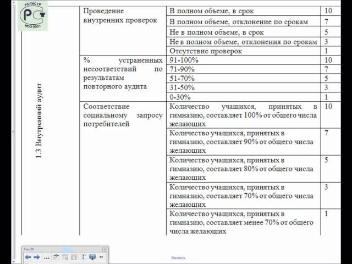Select the 'Отсутствие проверок' table row
The image size is (352, 264).
click(x=205, y=51)
